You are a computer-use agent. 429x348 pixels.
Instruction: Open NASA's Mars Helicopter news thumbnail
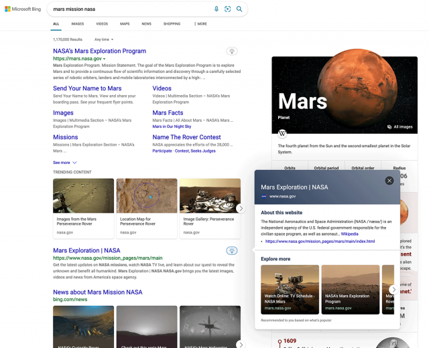point(210,327)
